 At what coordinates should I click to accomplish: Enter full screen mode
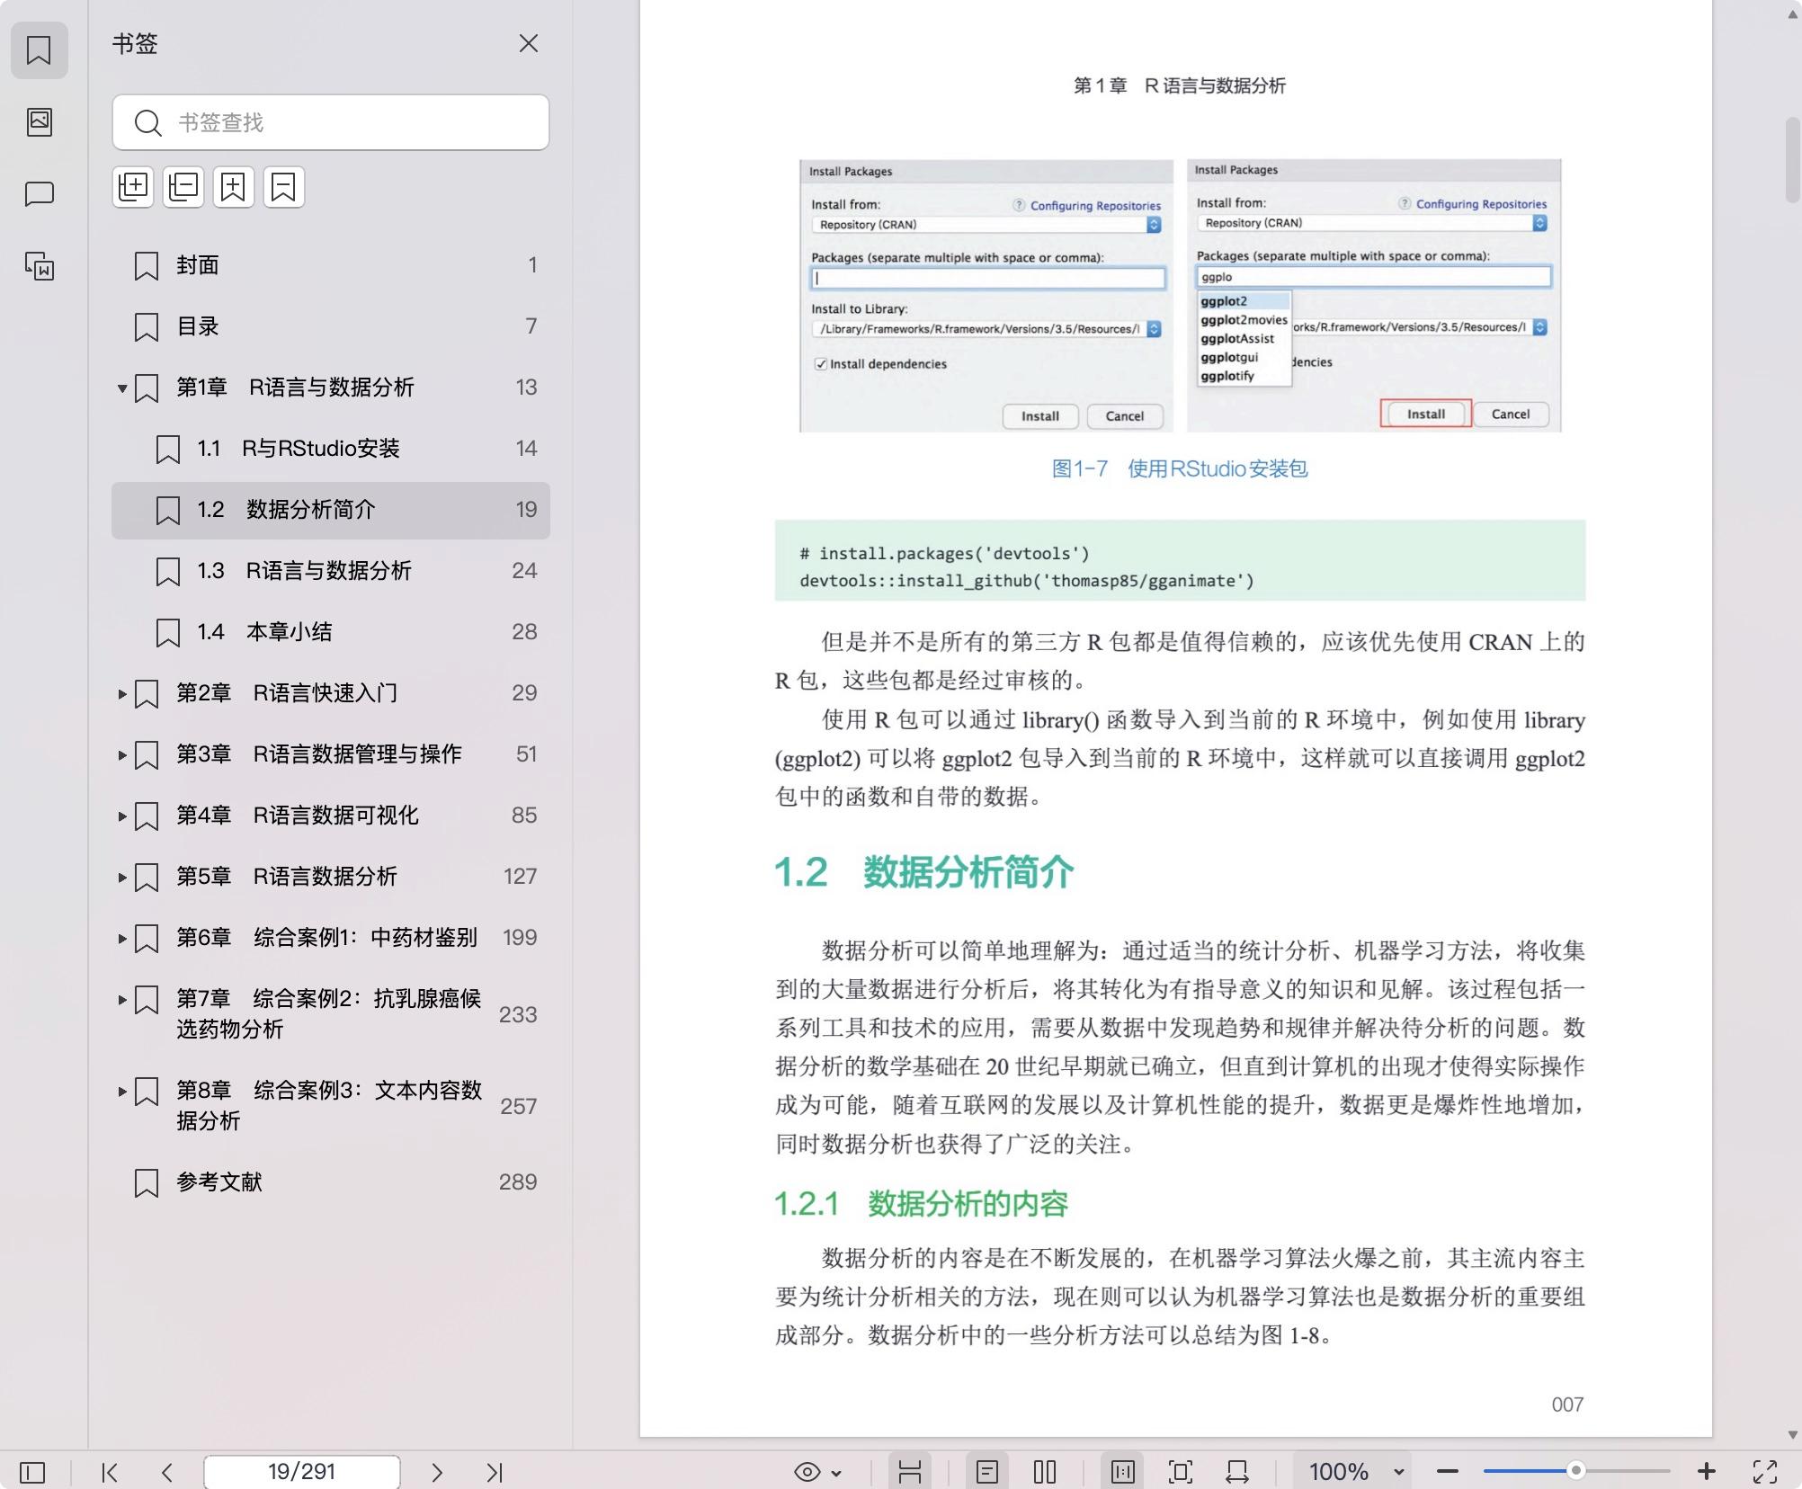[1766, 1472]
